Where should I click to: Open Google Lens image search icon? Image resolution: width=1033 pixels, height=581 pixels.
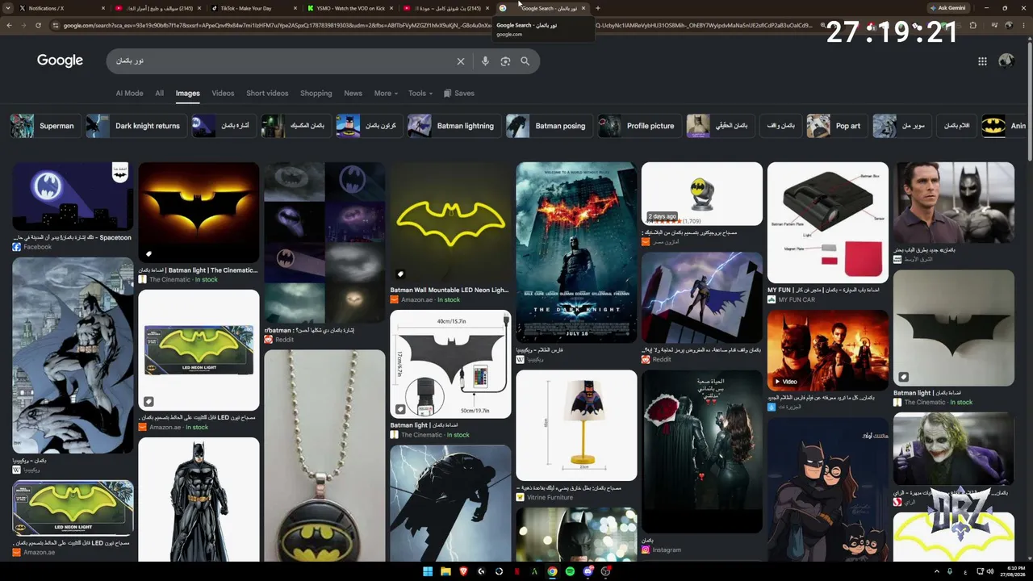(x=505, y=61)
